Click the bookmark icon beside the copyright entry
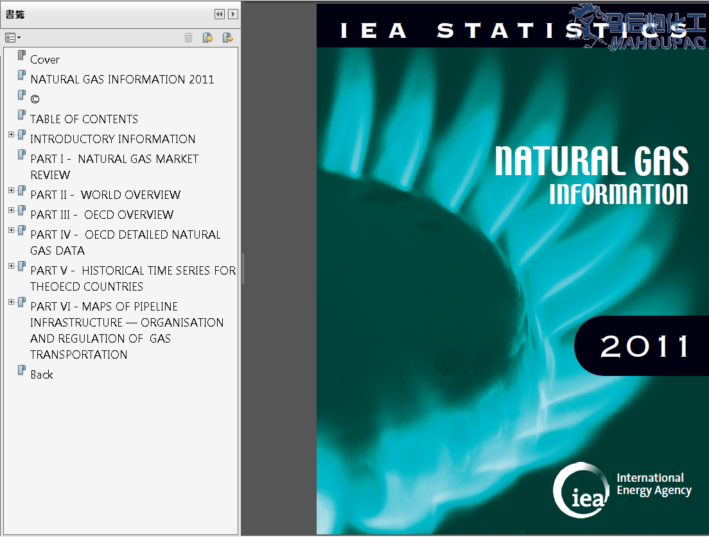Viewport: 709px width, 537px height. tap(22, 96)
